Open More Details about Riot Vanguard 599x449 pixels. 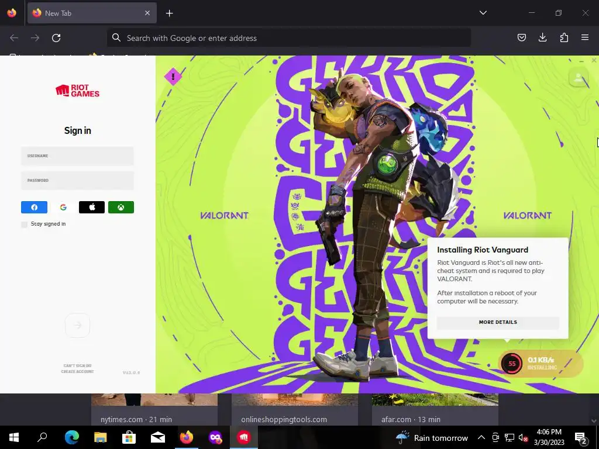tap(498, 322)
